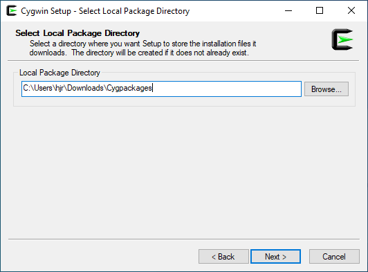Place cursor on "hjr" in the path

tap(59, 88)
